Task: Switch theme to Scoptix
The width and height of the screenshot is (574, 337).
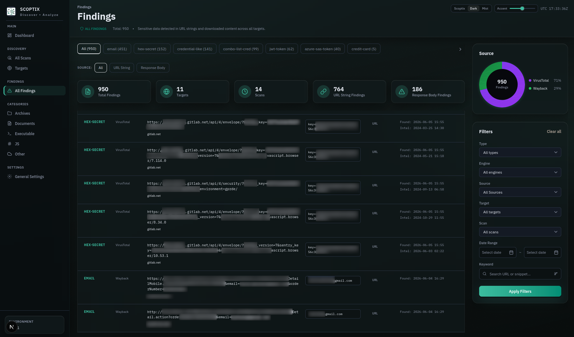Action: pos(459,9)
